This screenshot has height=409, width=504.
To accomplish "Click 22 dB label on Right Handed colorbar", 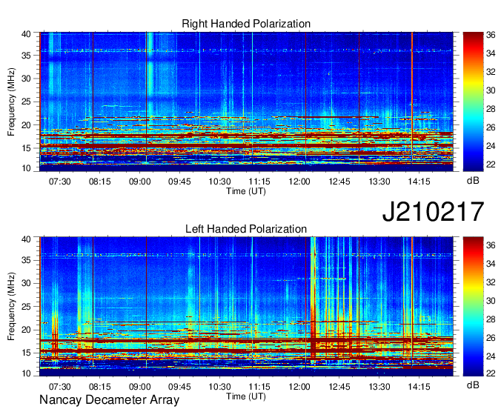I will pos(491,164).
